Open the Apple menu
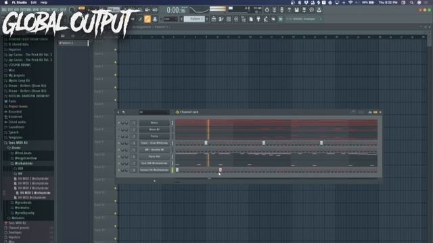The image size is (433, 243). pyautogui.click(x=6, y=3)
